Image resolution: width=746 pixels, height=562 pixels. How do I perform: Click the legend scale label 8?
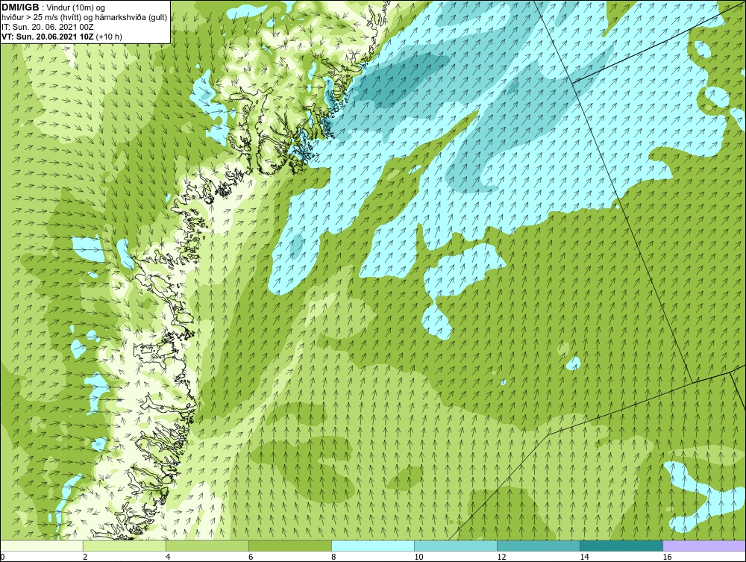point(333,557)
